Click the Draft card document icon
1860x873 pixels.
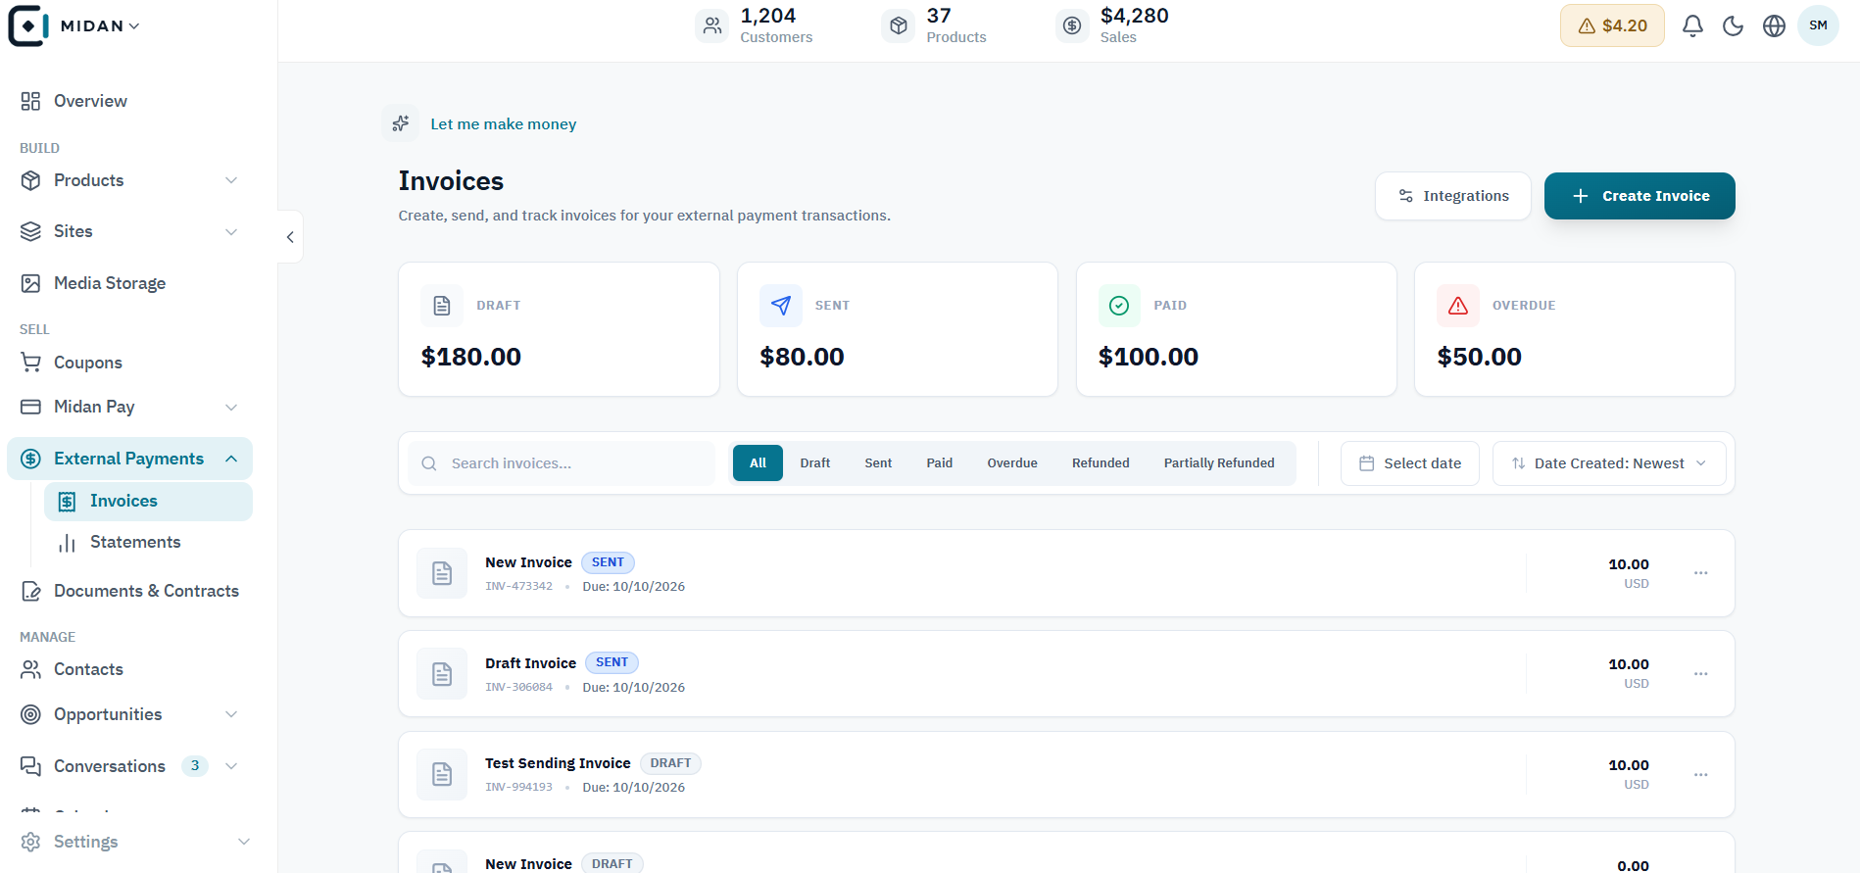point(442,306)
